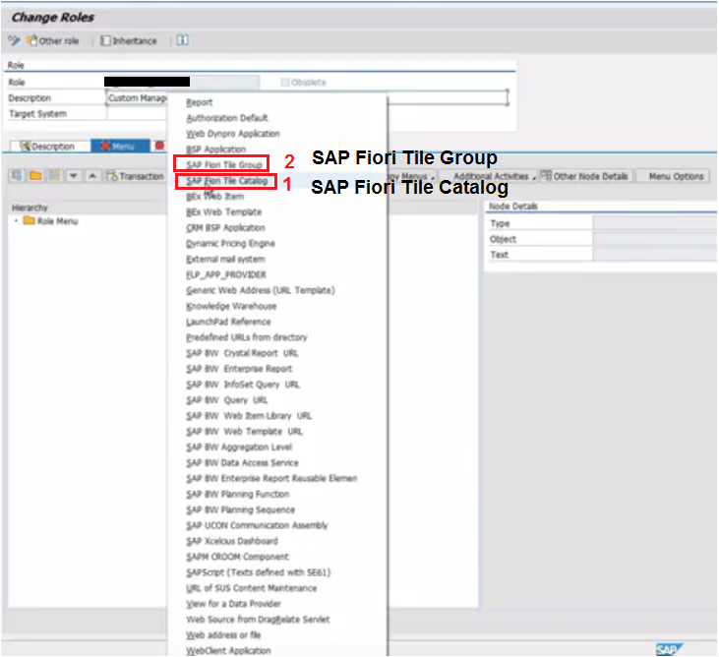Choose SAP BW Query URL

click(x=227, y=399)
